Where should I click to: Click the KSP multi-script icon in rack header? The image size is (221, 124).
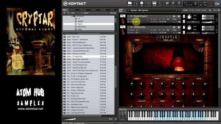pos(210,10)
